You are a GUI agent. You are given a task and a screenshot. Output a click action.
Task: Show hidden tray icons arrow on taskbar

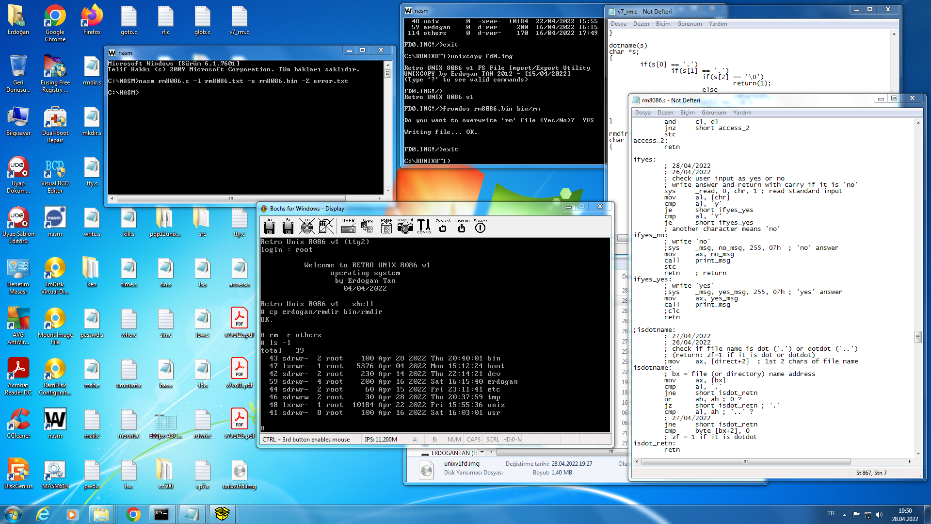click(x=844, y=514)
